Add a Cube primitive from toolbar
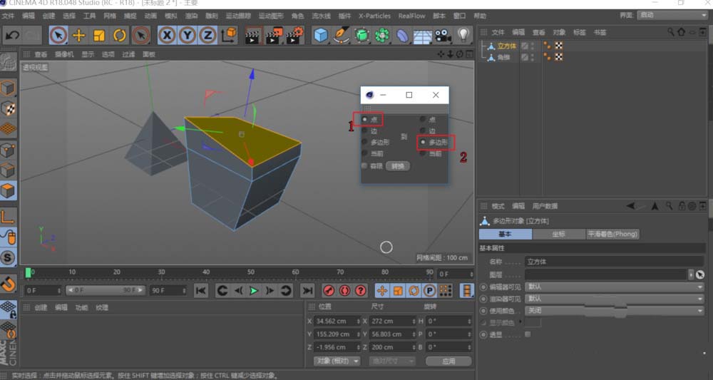The width and height of the screenshot is (713, 380). (x=321, y=35)
